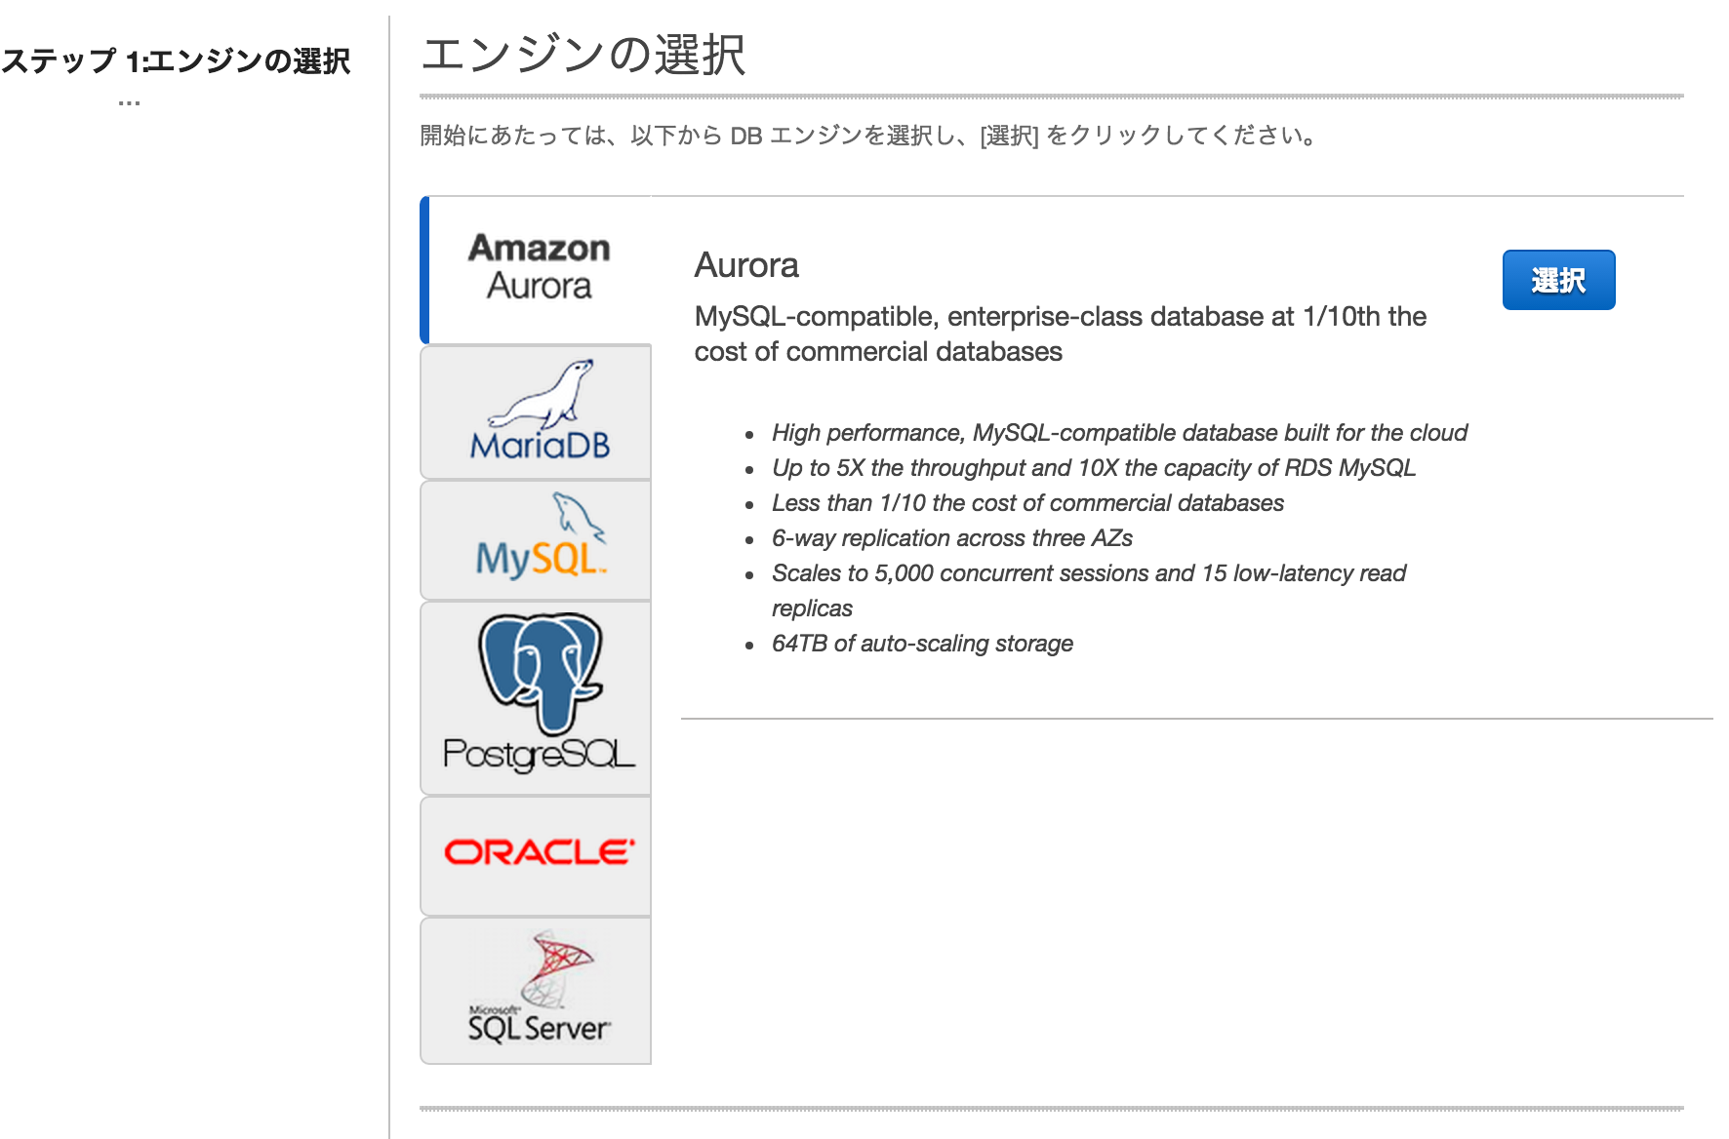Click the instruction text about choosing a DB engine
The height and width of the screenshot is (1139, 1729).
point(867,136)
